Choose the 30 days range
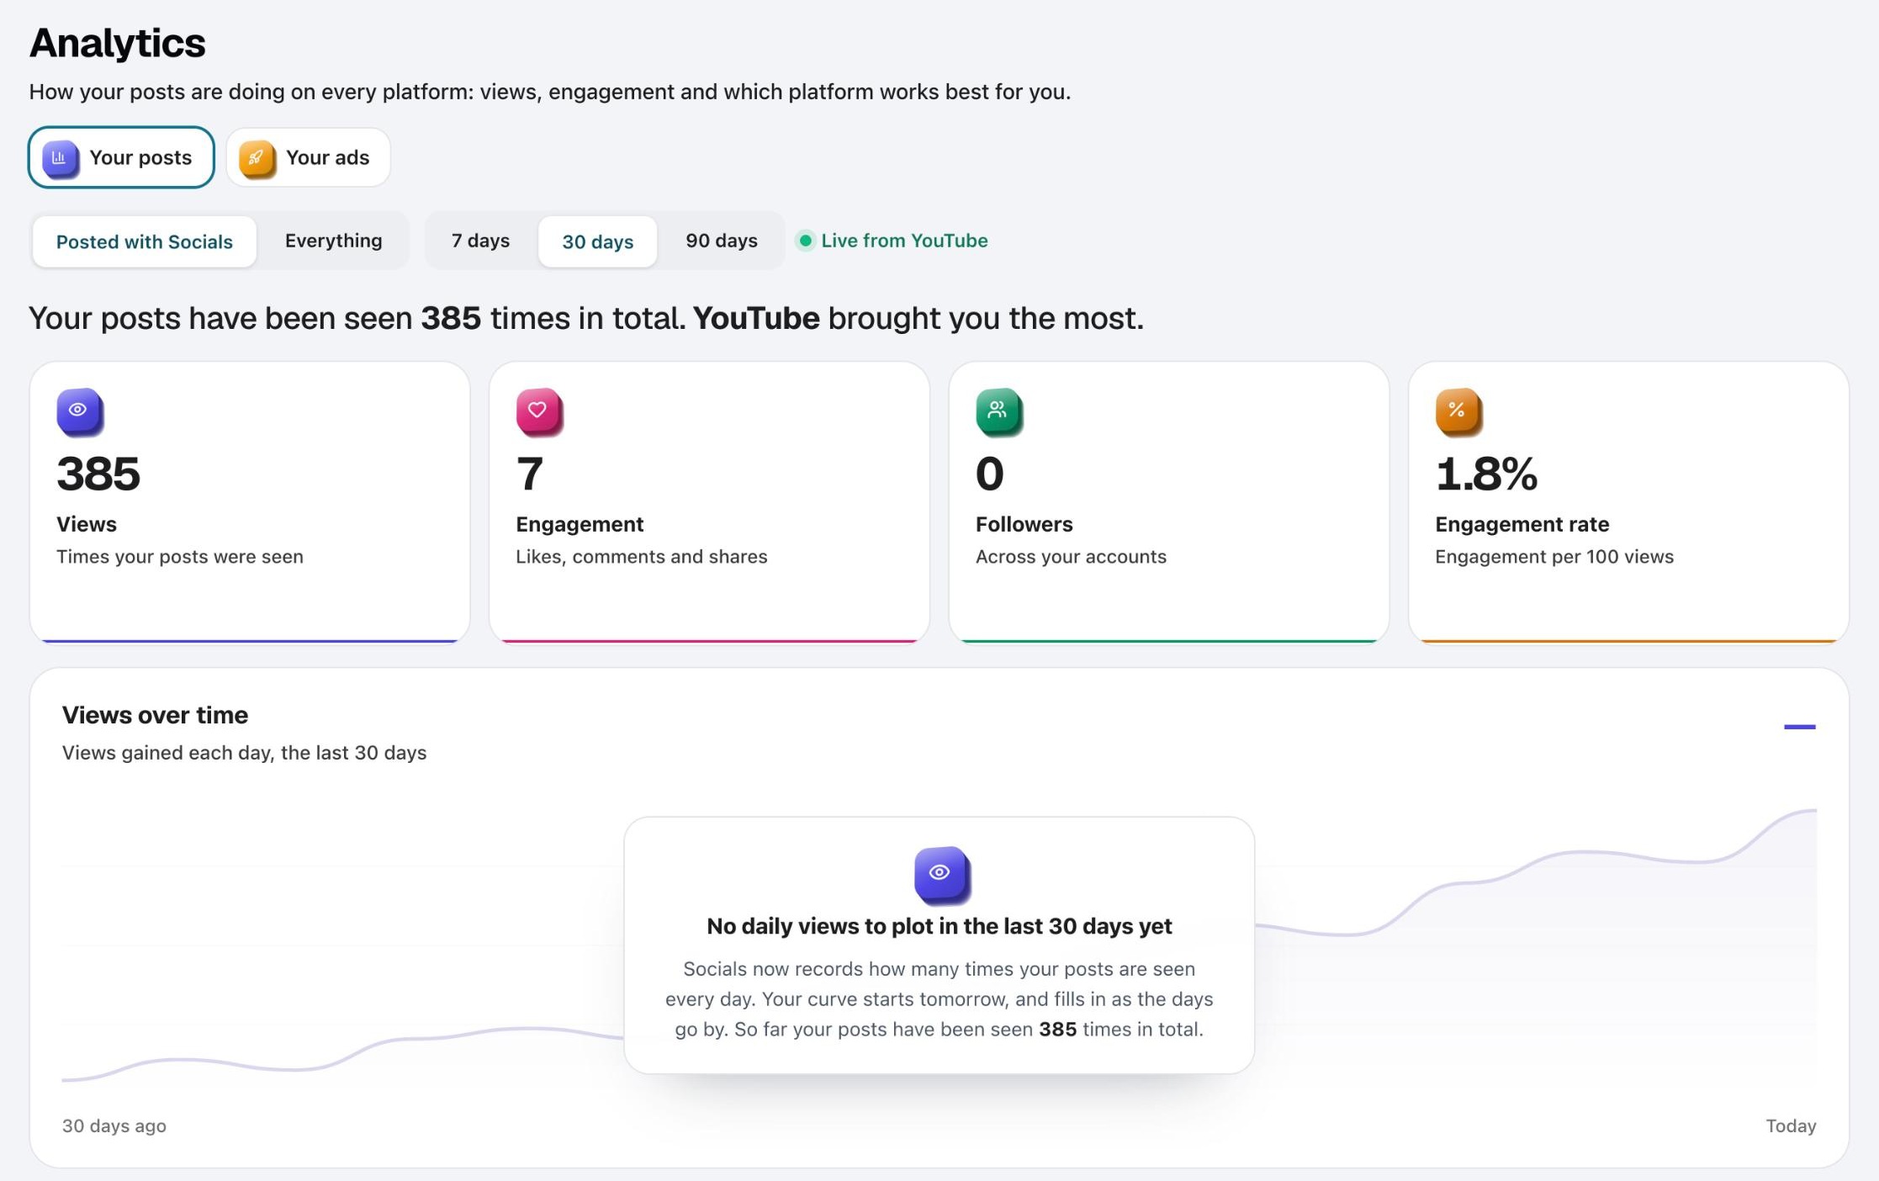1879x1181 pixels. point(598,241)
